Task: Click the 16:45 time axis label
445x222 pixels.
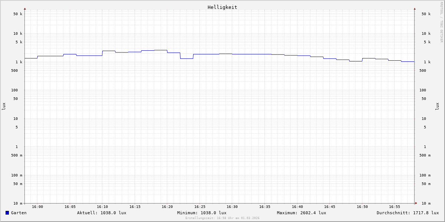Action: 330,207
